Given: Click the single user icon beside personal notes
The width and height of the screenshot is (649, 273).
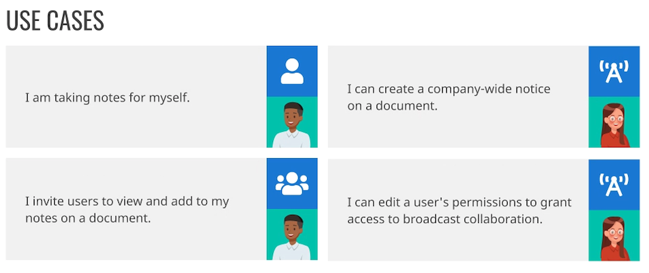Looking at the screenshot, I should (292, 71).
